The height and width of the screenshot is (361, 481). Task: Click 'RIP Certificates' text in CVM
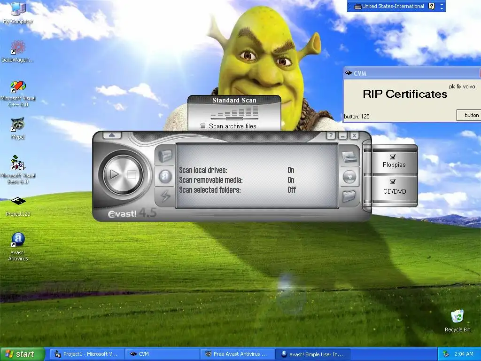tap(405, 94)
